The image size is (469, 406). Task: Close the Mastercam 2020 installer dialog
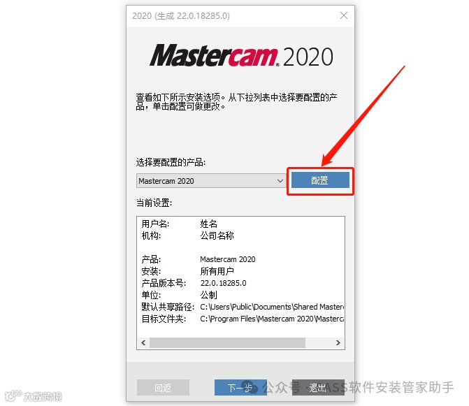(x=344, y=15)
